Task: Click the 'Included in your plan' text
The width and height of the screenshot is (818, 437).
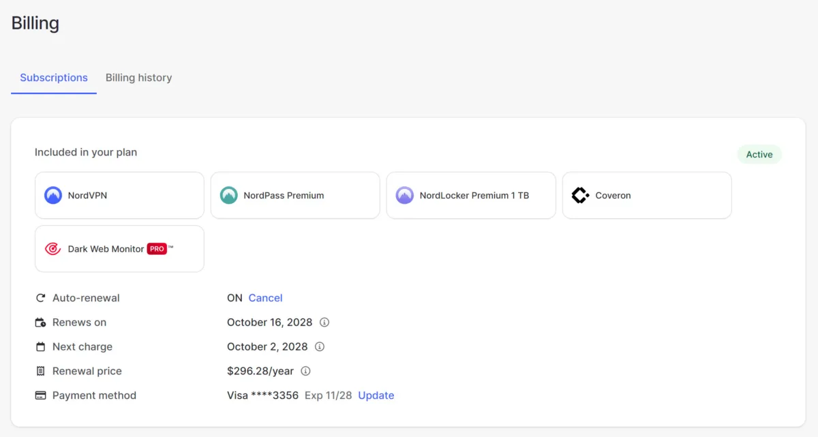Action: 86,153
